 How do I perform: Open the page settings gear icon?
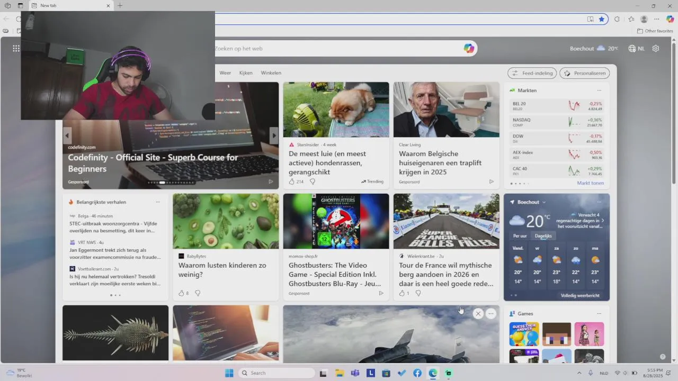(x=656, y=48)
